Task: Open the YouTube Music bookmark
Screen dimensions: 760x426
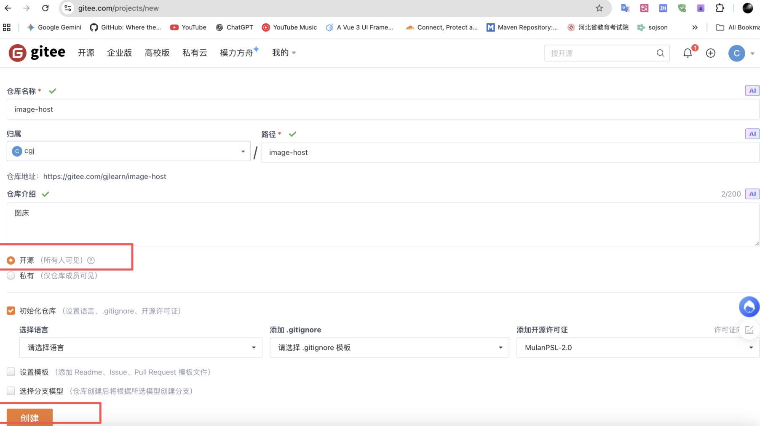Action: click(289, 27)
